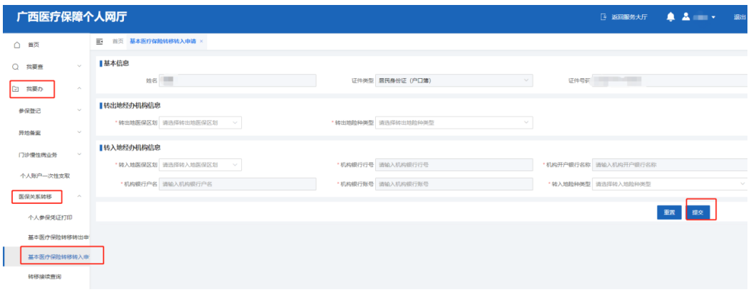Open the 转入地医保区划 dropdown
The height and width of the screenshot is (297, 751).
point(201,165)
